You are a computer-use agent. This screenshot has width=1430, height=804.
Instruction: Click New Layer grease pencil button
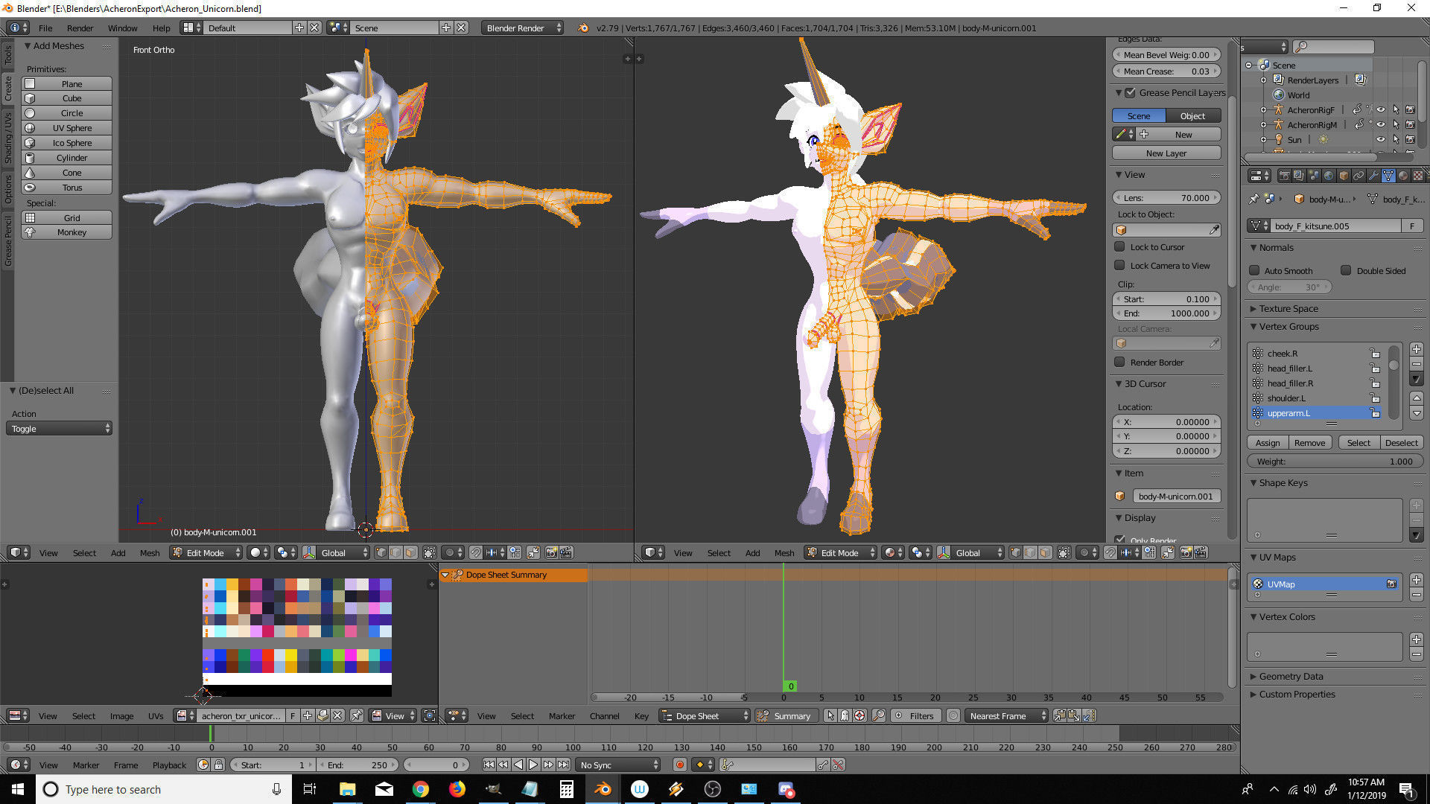[1166, 153]
